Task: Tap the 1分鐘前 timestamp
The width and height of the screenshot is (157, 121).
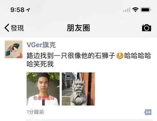Action: point(35,112)
